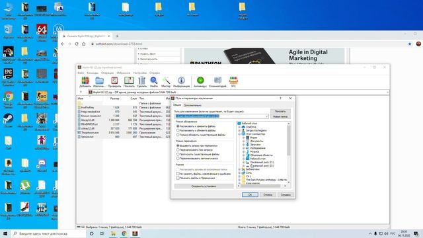Expand the 'Музыка' tree node
This screenshot has width=423, height=238.
(x=244, y=151)
